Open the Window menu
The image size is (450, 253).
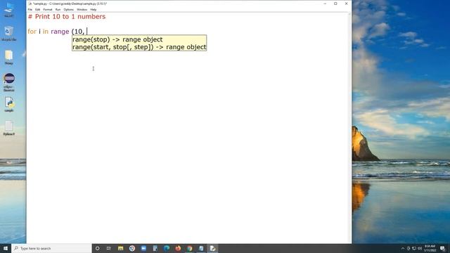[x=82, y=9]
